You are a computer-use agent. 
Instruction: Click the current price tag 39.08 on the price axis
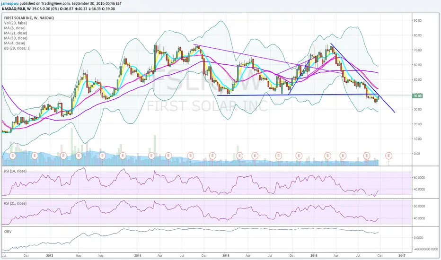coord(417,96)
